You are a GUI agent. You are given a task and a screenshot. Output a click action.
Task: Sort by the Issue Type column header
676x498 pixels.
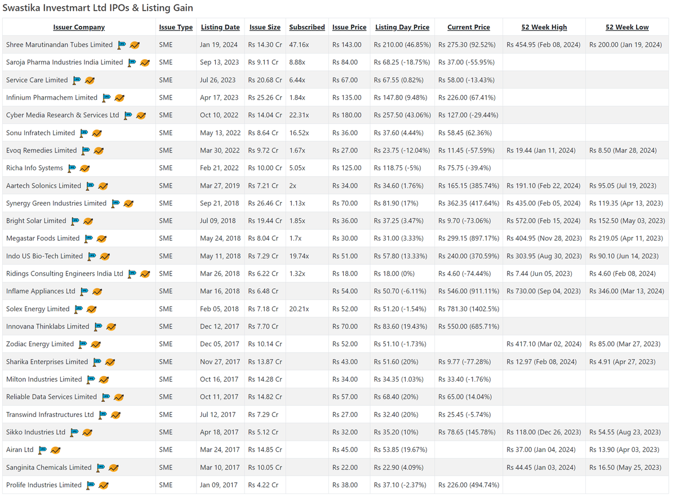coord(176,27)
